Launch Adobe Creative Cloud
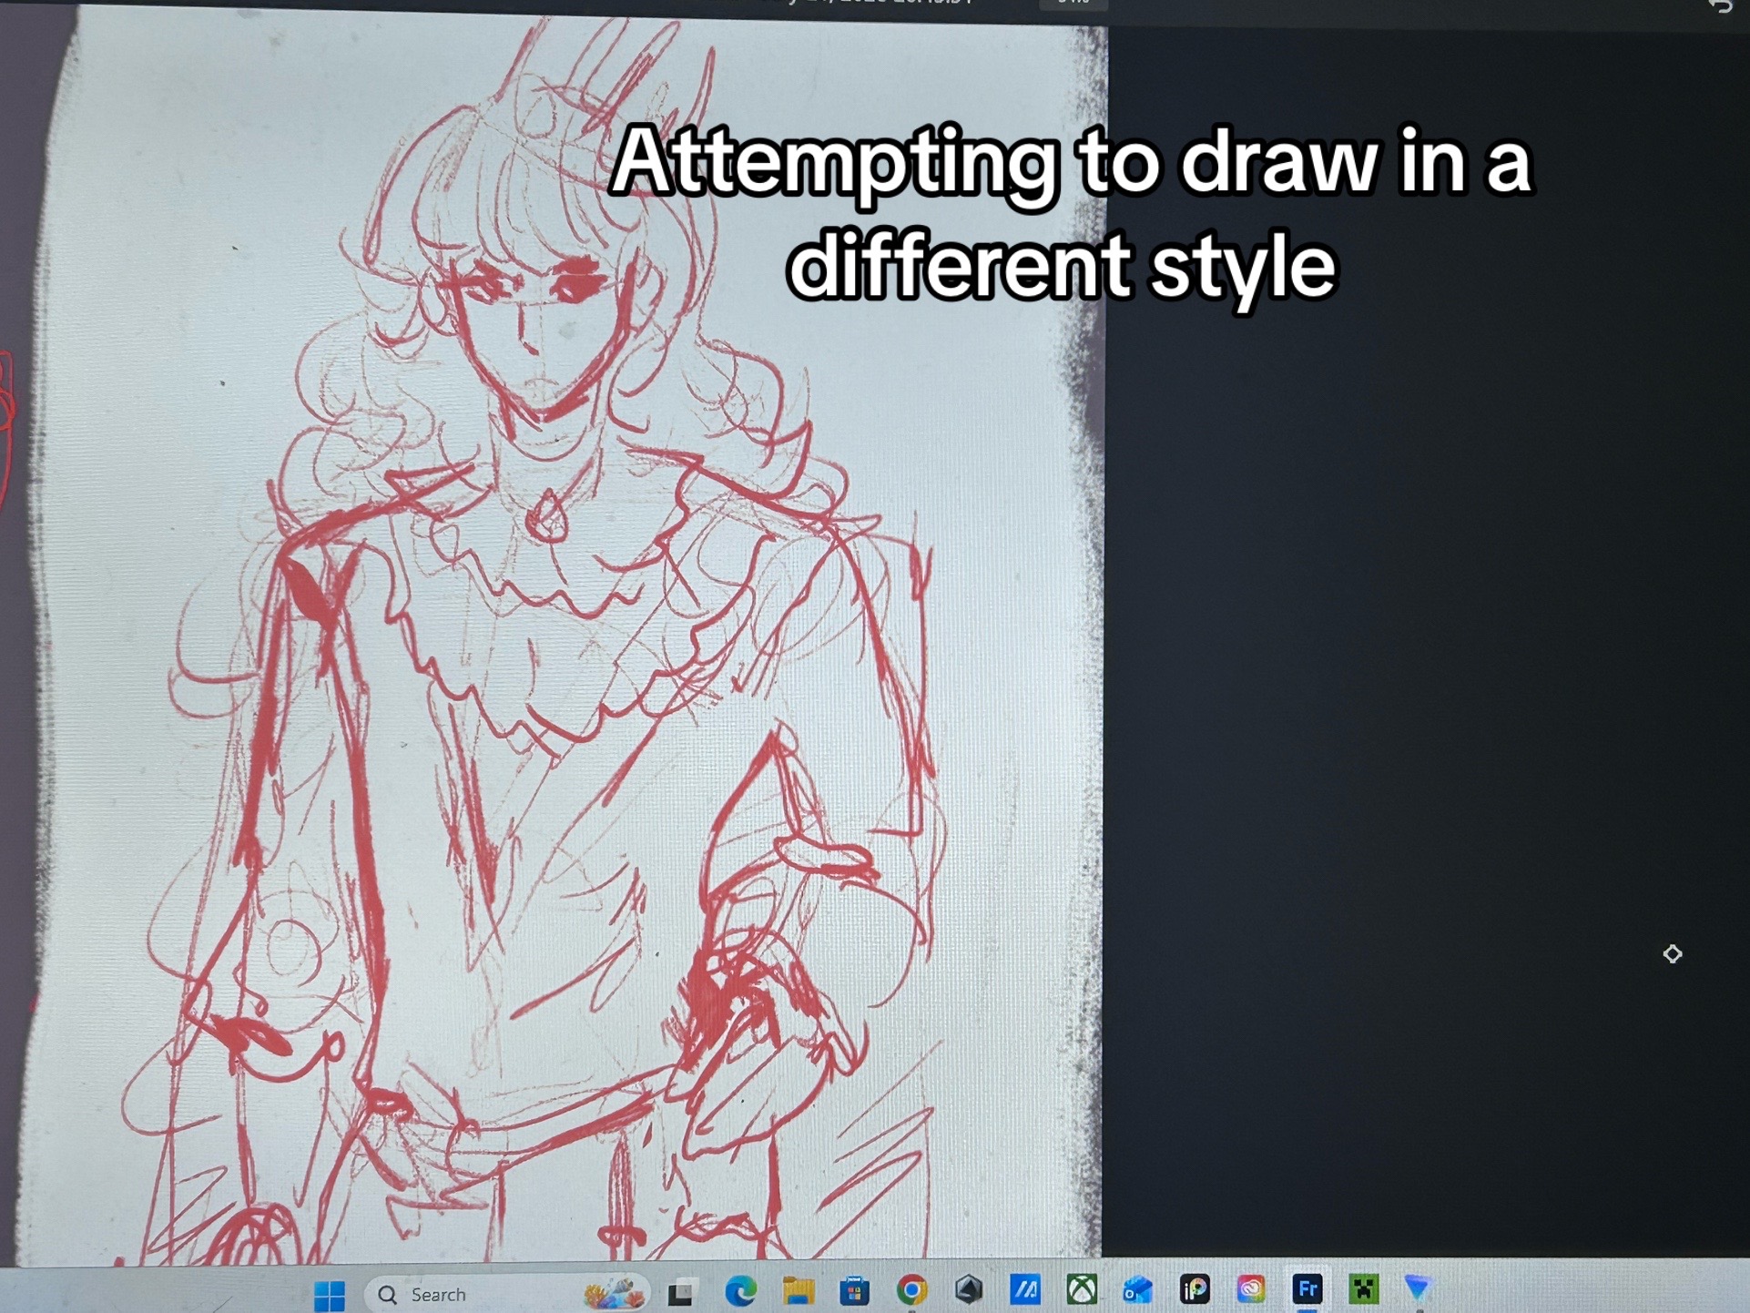 point(1251,1288)
